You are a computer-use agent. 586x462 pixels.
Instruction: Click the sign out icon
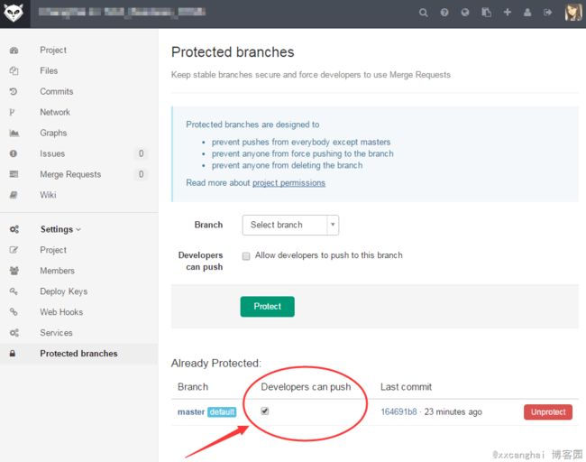click(548, 13)
